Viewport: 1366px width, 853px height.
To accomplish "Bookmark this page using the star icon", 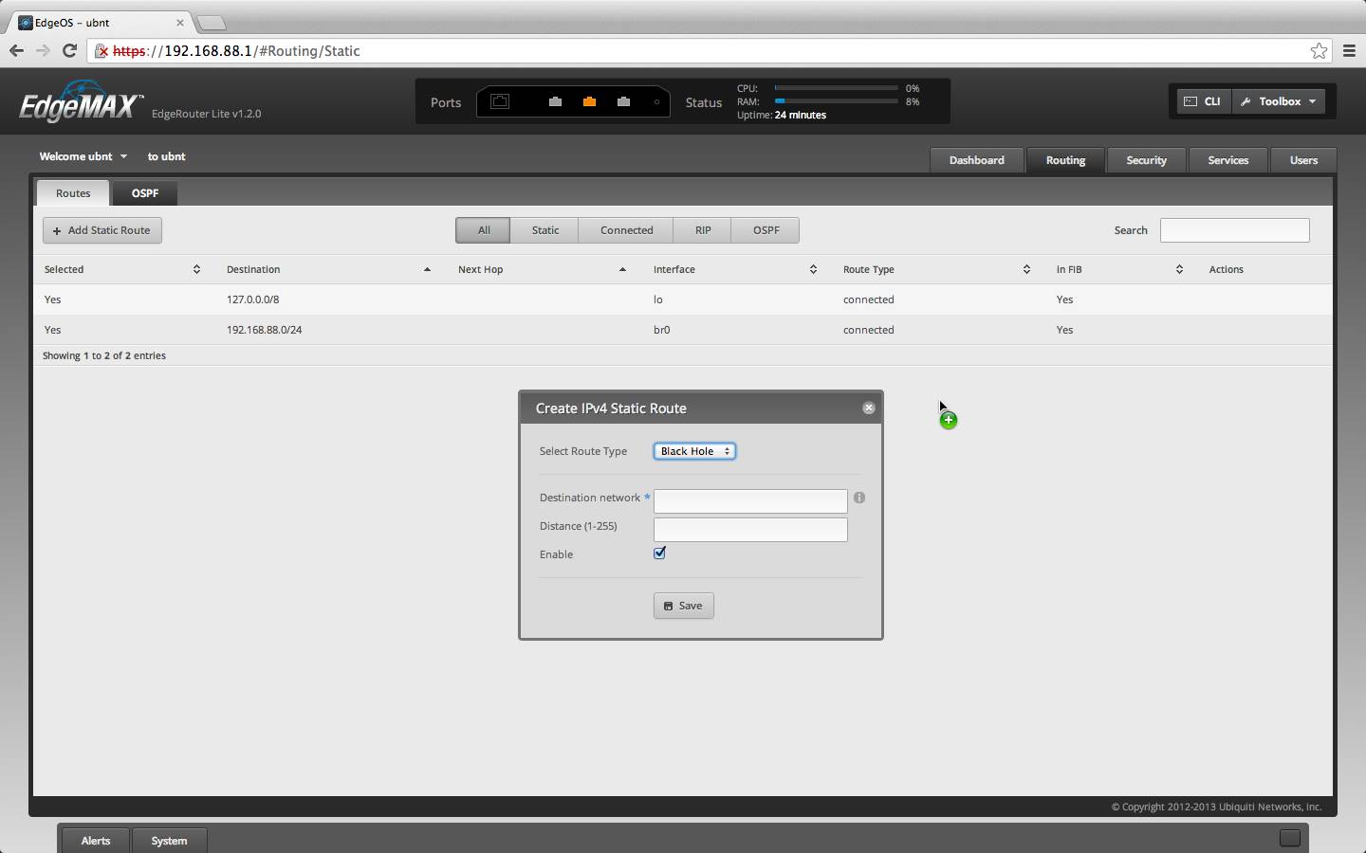I will [1319, 51].
